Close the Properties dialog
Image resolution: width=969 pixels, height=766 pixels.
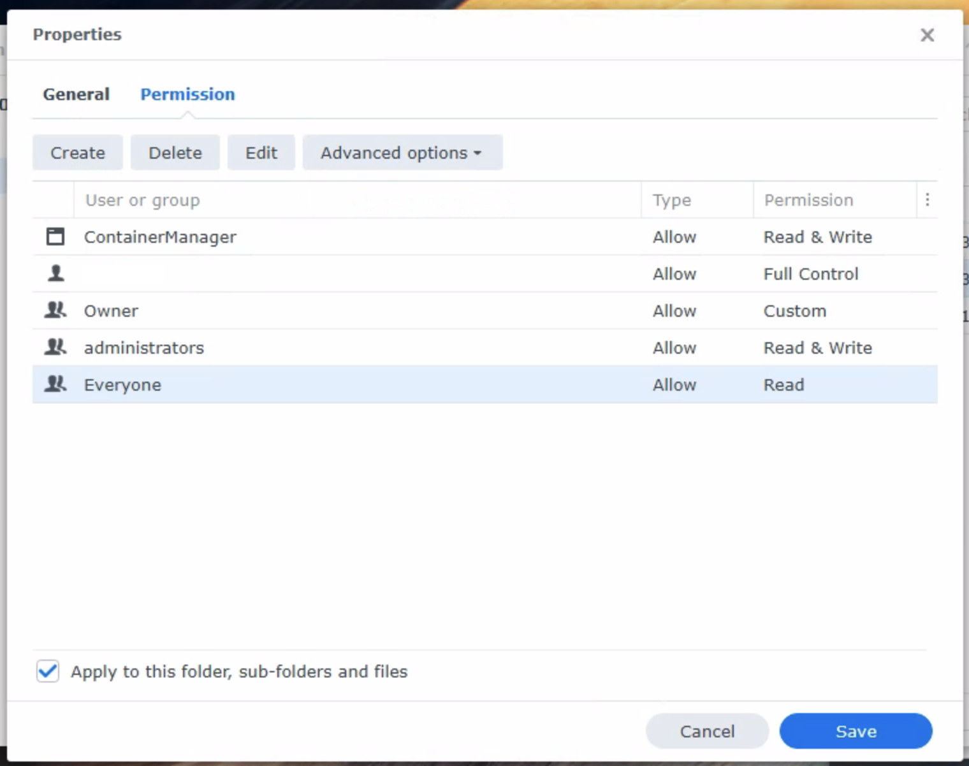tap(928, 35)
